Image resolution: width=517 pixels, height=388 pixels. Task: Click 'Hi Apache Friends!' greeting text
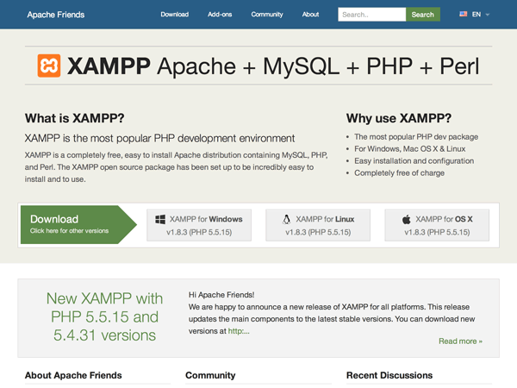221,295
